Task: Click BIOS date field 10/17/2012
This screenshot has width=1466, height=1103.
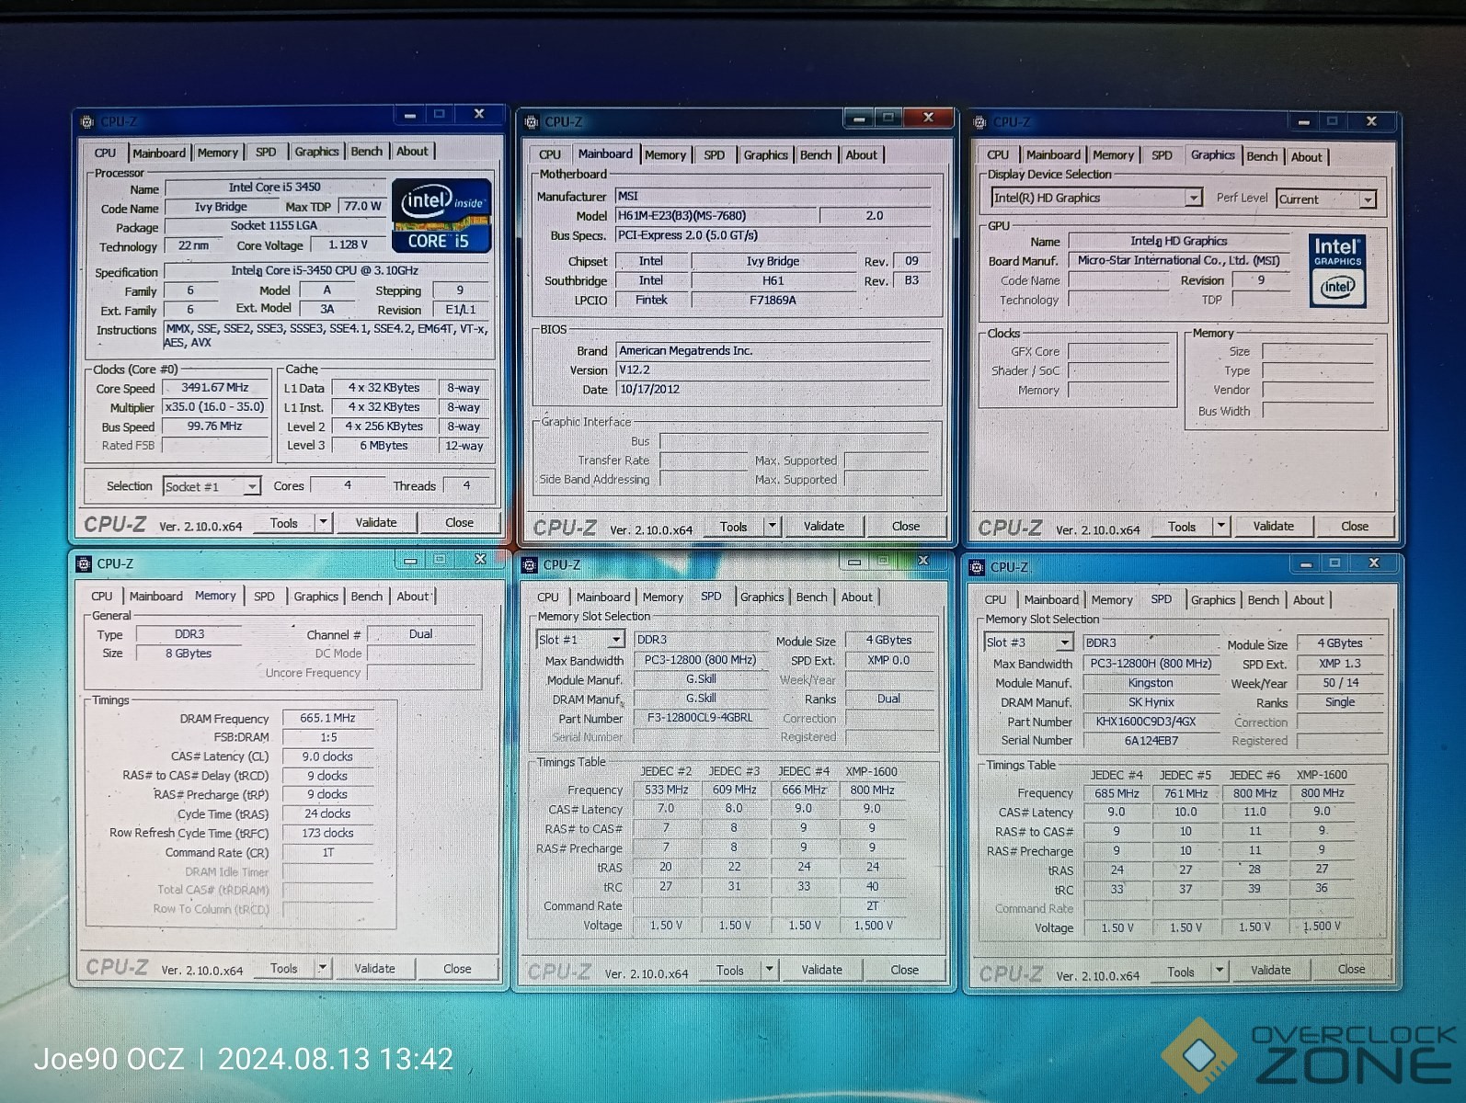Action: tap(773, 389)
